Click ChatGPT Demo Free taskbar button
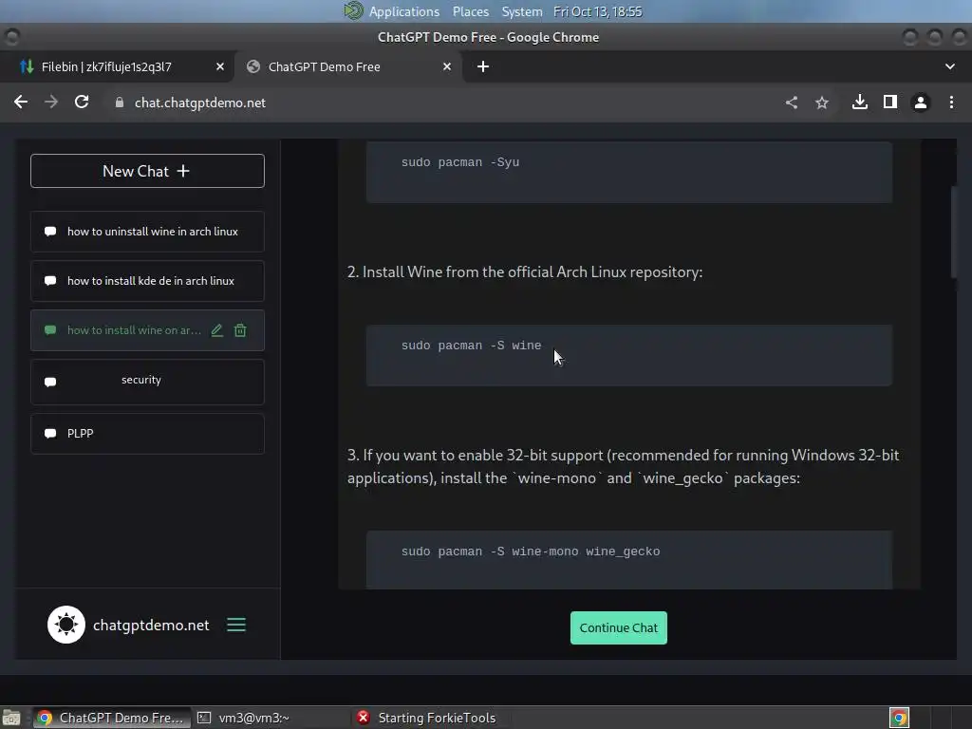972x729 pixels. click(112, 718)
